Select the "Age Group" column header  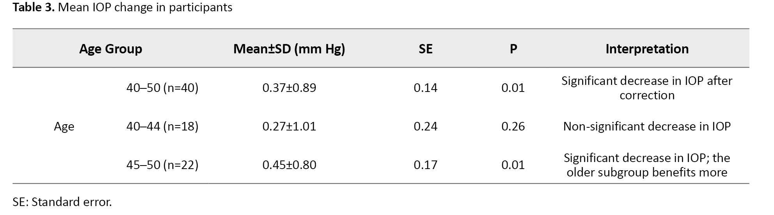(x=111, y=49)
